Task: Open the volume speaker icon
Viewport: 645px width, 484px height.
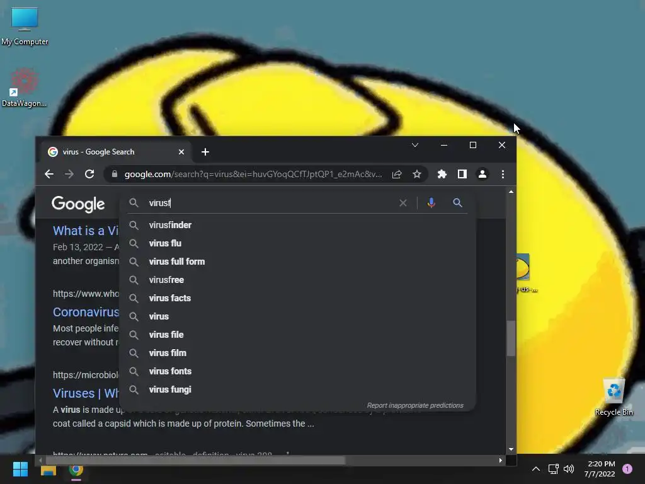Action: [x=569, y=469]
